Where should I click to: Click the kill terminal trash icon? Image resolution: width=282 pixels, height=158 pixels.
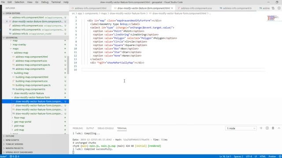pos(273,128)
